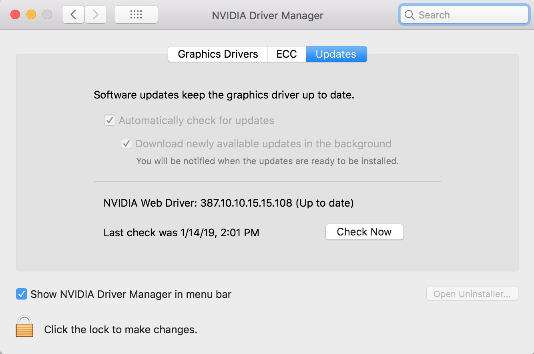Click the 'Last check was' date text
This screenshot has width=534, height=354.
point(181,233)
